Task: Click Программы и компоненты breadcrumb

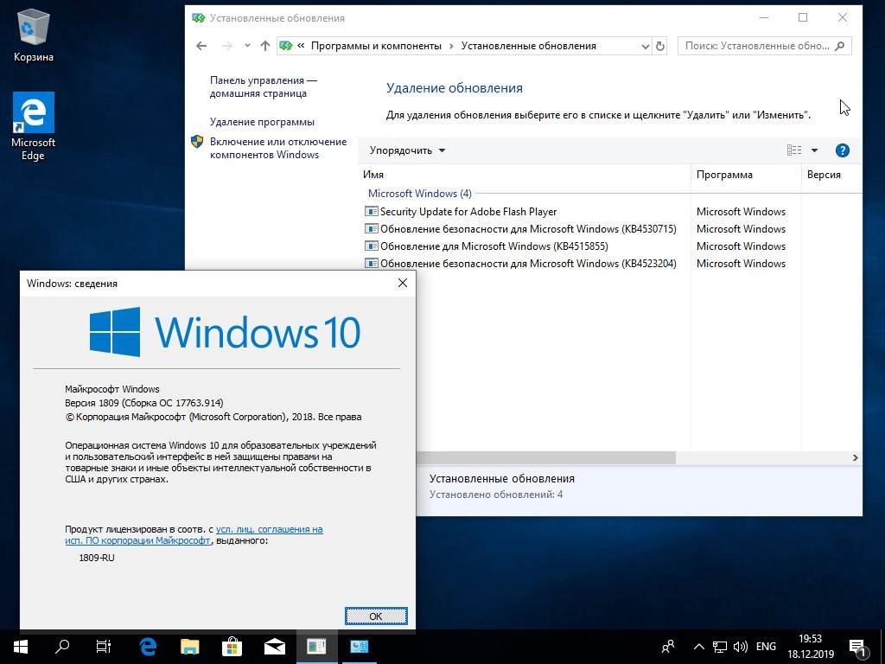Action: click(x=376, y=46)
